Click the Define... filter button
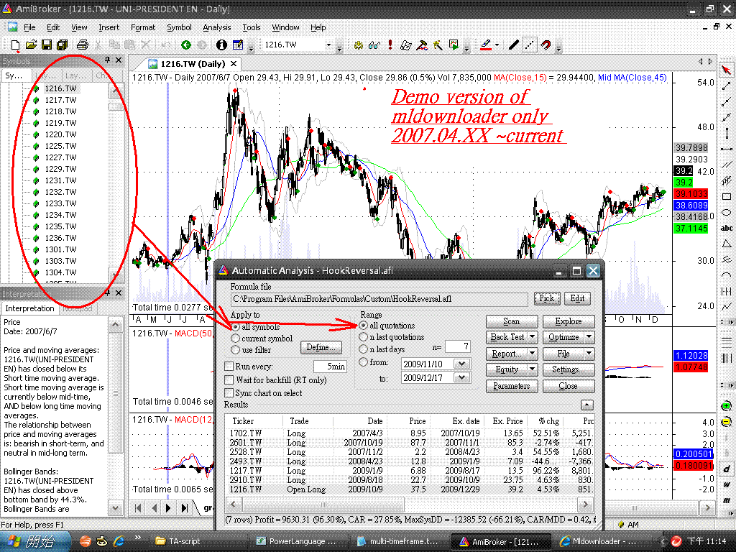Screen dimensions: 736x552 (321, 347)
